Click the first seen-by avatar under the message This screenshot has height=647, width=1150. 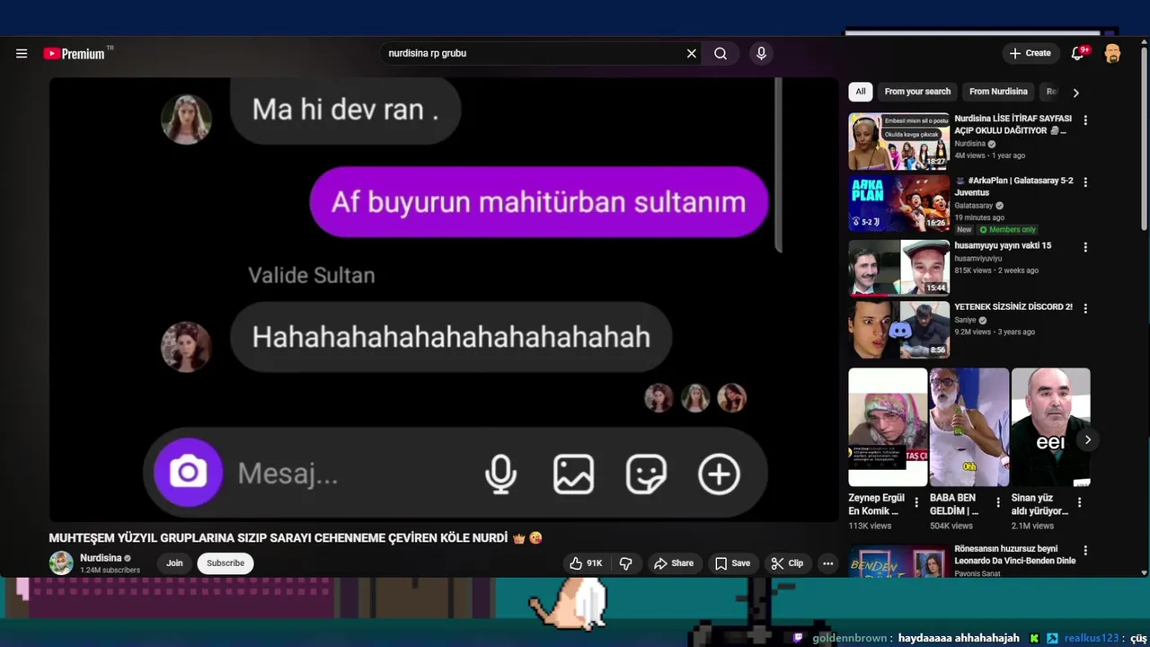click(659, 398)
